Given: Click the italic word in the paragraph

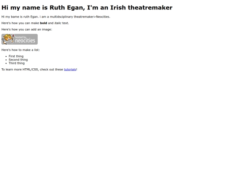Looking at the screenshot, I should (x=58, y=23).
